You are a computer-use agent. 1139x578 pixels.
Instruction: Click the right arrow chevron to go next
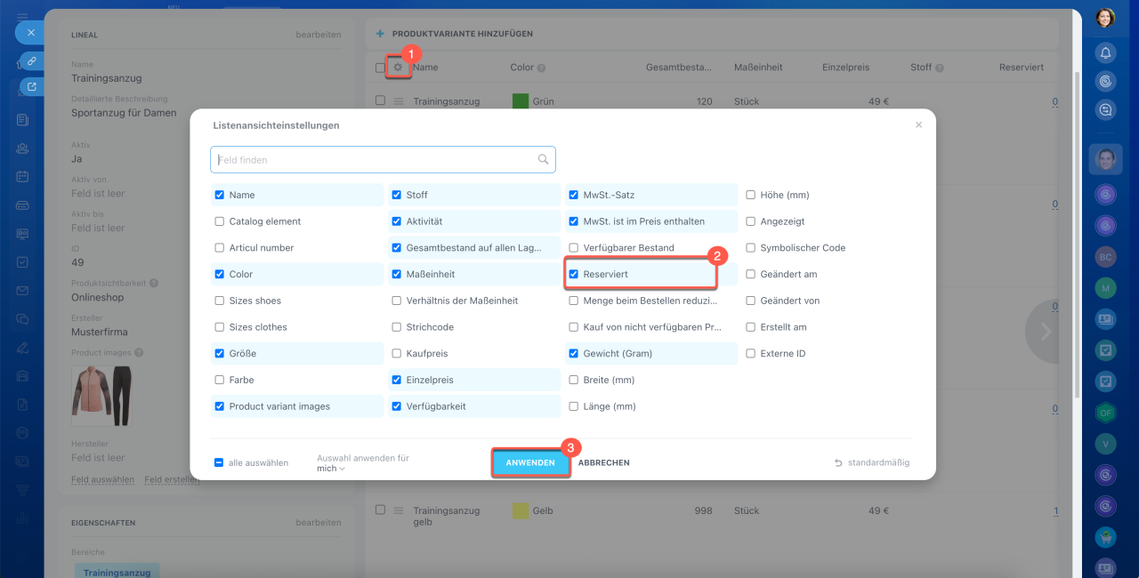[1045, 332]
